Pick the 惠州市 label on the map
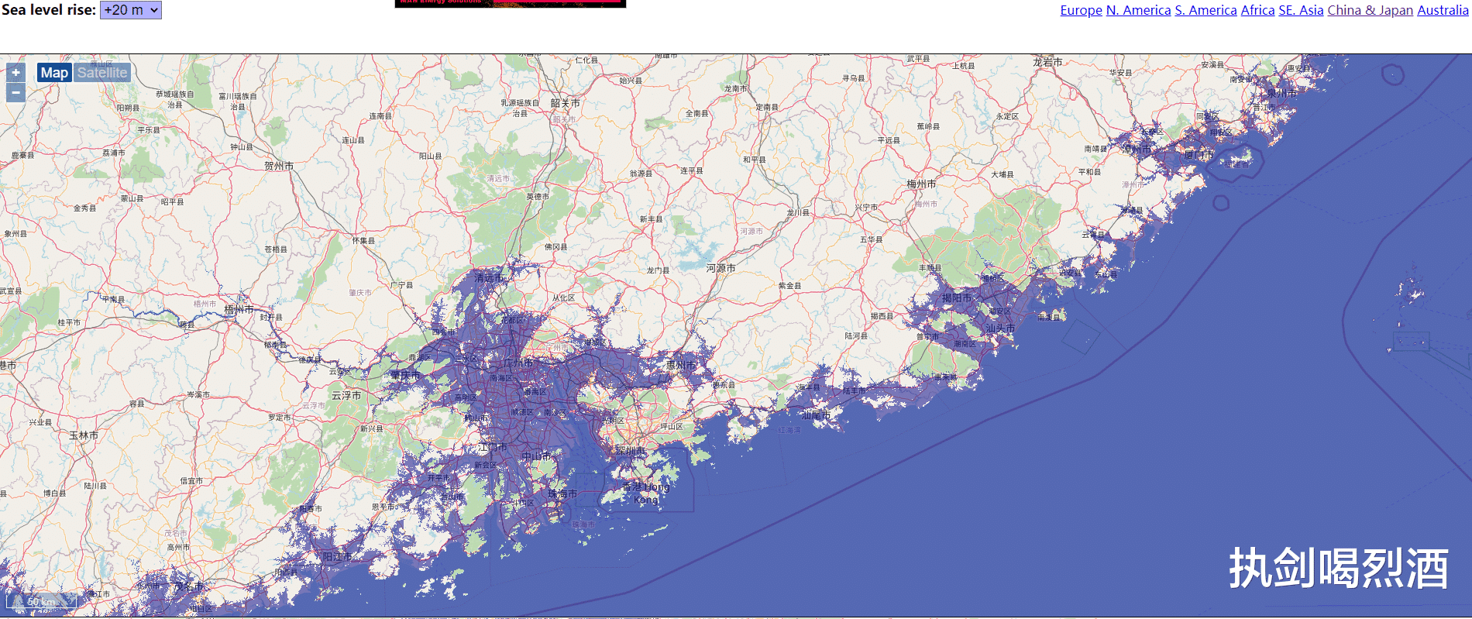This screenshot has height=619, width=1472. pos(681,364)
